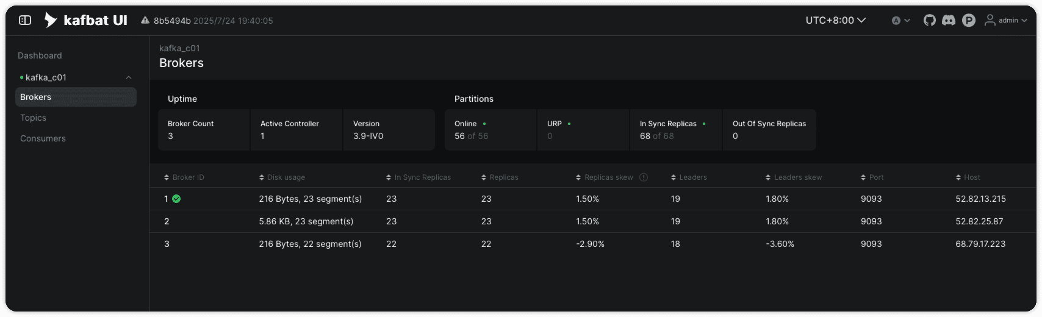Click the Product Hunt icon
1042x317 pixels.
969,21
